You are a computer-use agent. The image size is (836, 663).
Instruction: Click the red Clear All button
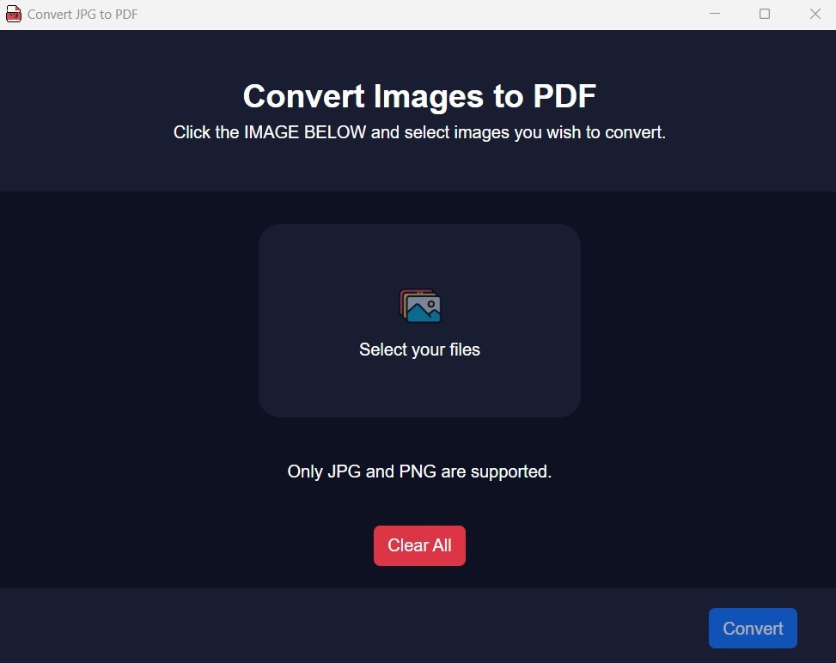coord(419,545)
